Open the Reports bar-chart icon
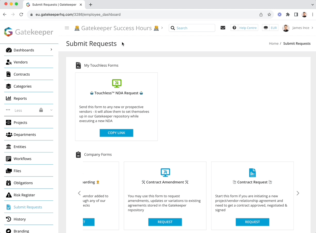316x233 pixels. tap(8, 98)
